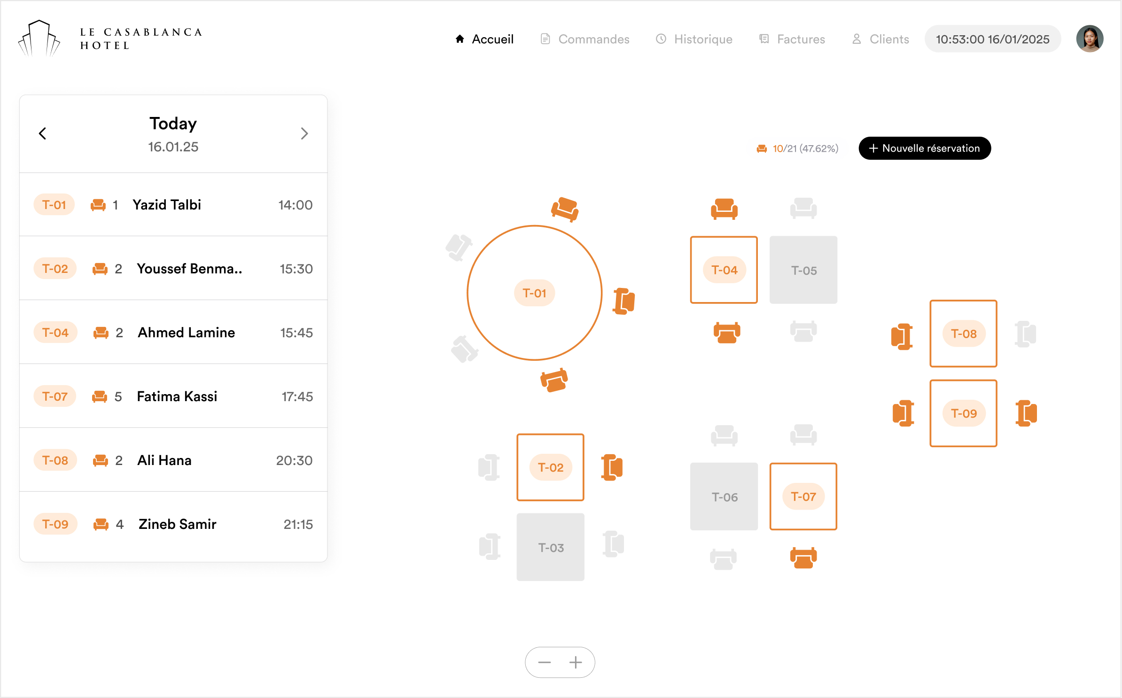Go to next day with right chevron

click(x=304, y=134)
